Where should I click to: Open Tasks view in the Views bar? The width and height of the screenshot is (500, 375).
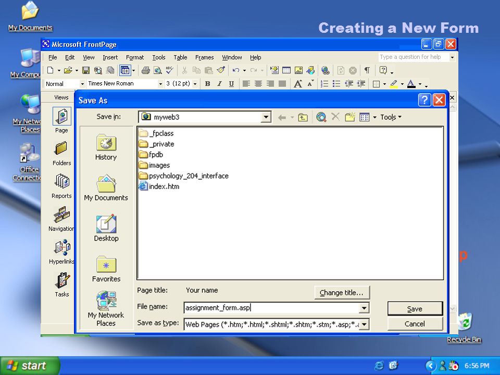coord(62,285)
